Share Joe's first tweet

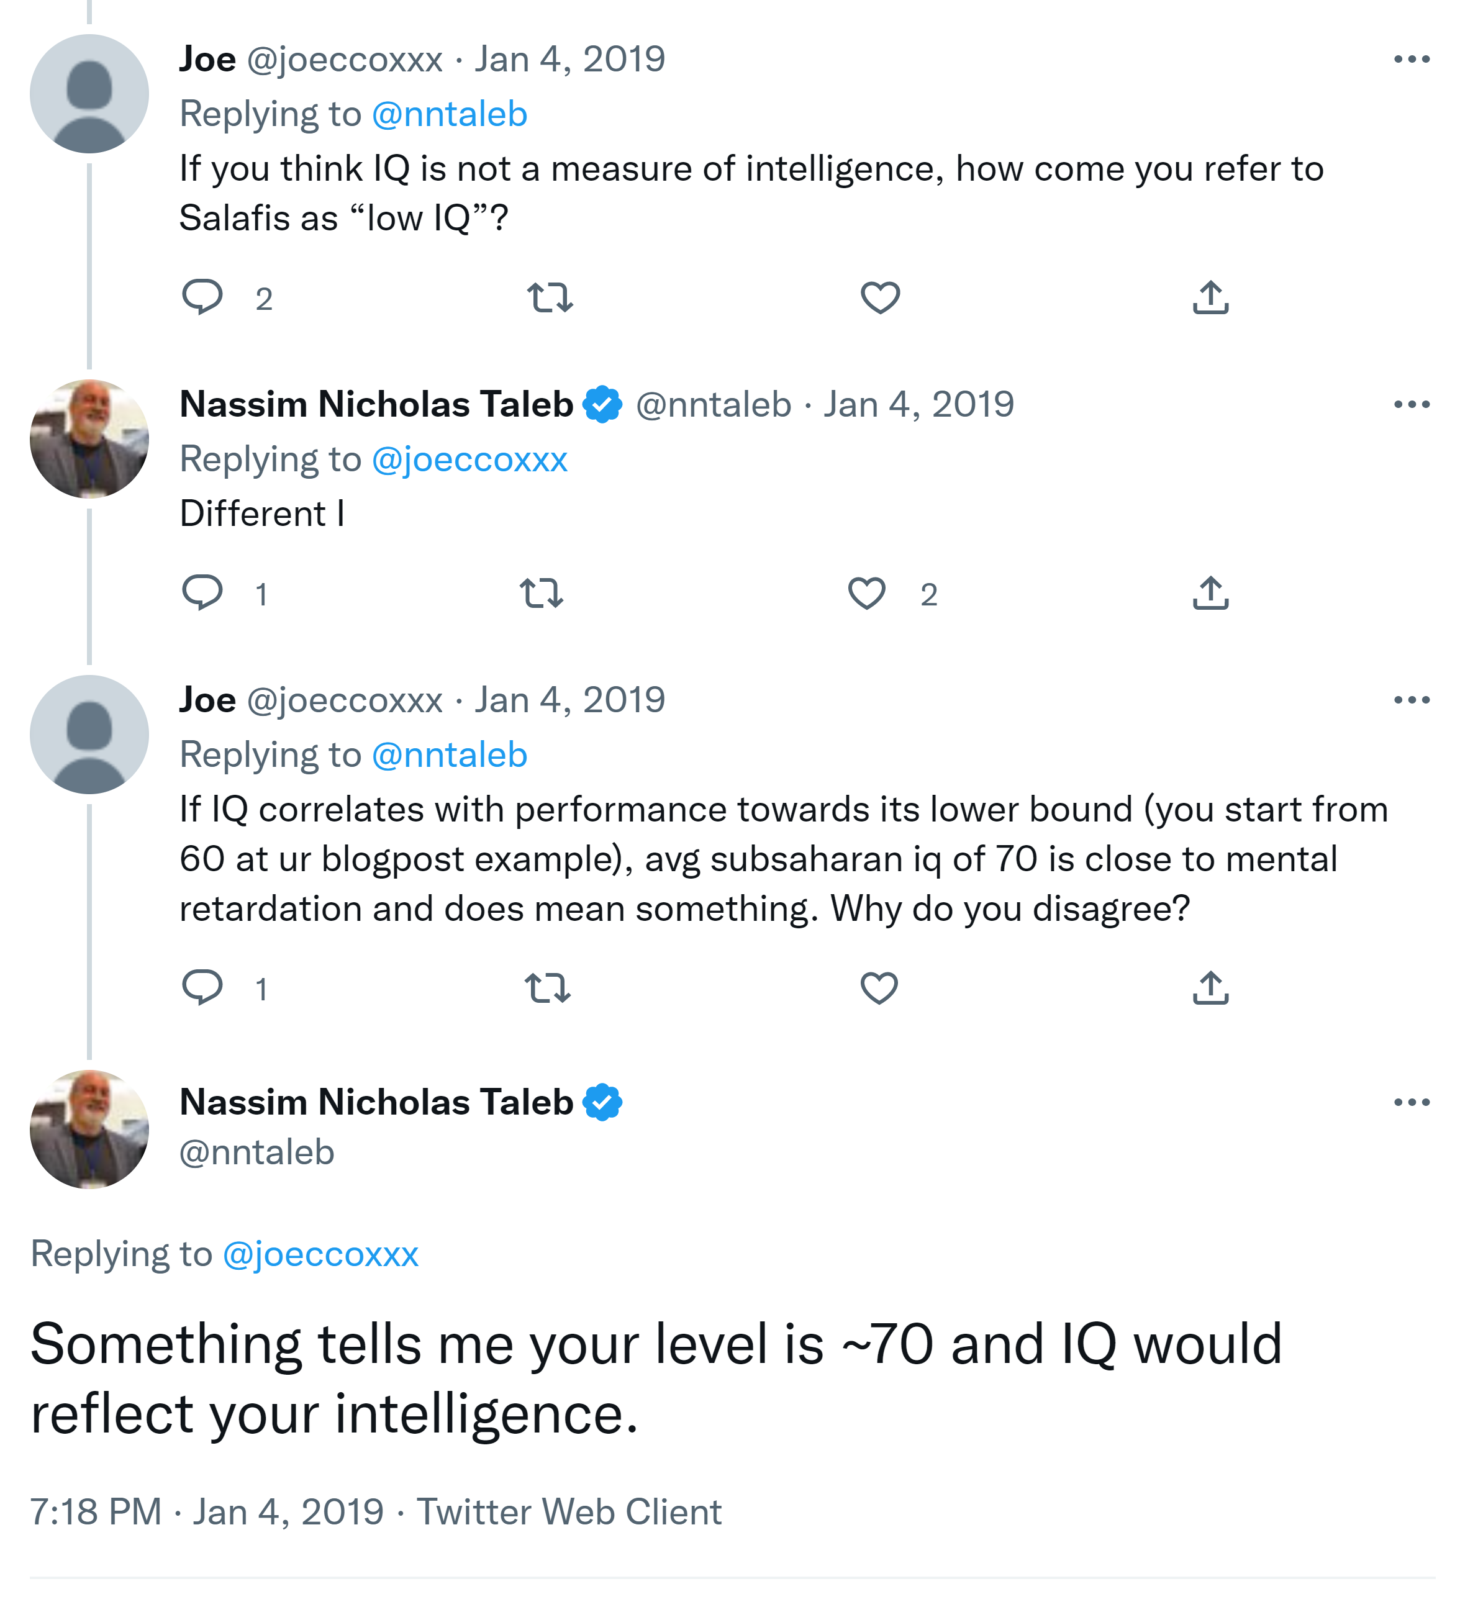pos(1210,297)
